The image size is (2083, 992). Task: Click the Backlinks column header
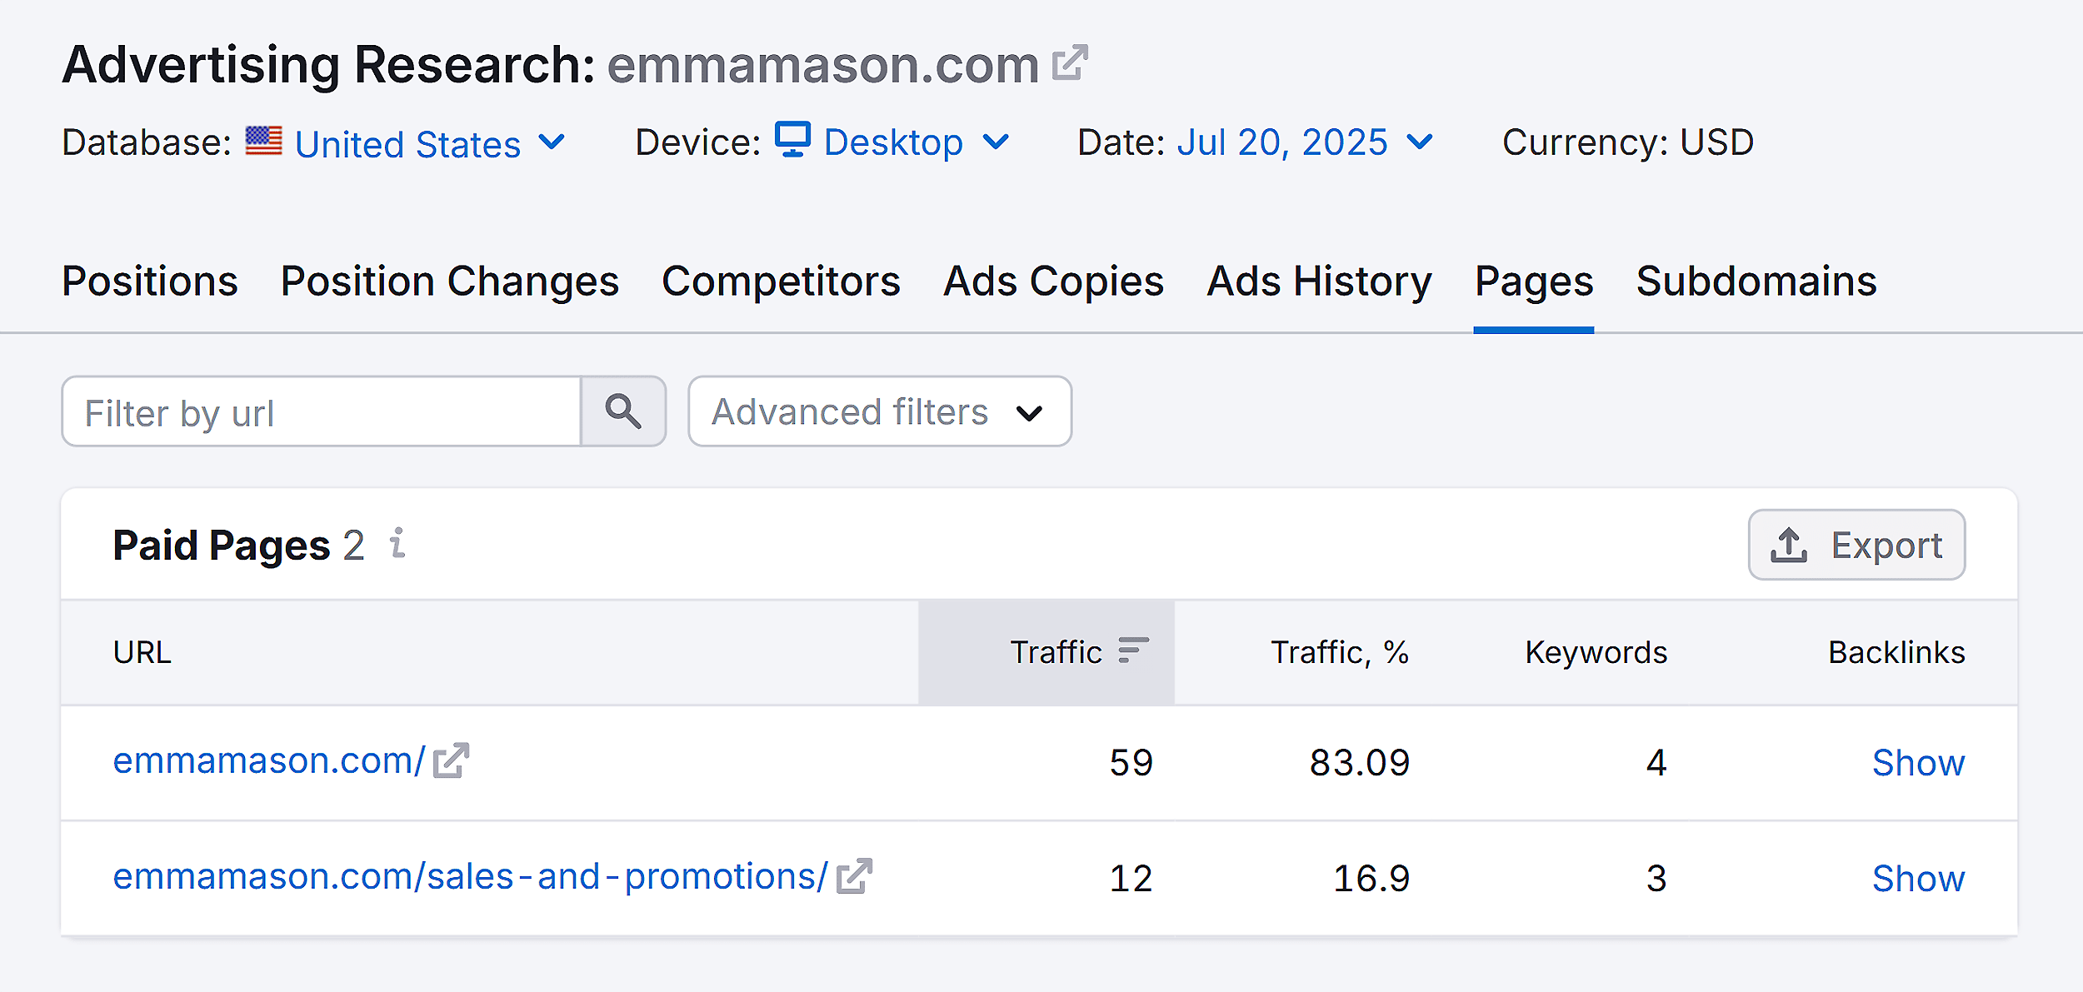1896,651
